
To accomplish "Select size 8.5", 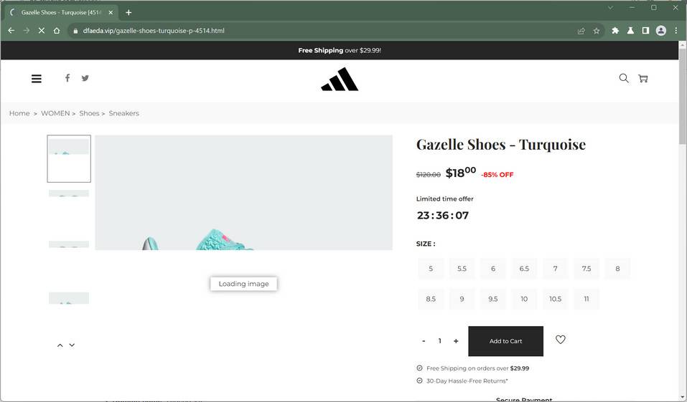I will tap(431, 299).
